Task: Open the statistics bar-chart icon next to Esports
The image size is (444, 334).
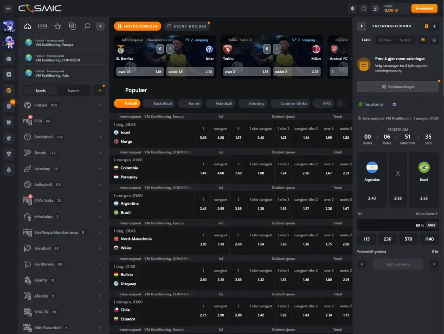Action: click(99, 90)
